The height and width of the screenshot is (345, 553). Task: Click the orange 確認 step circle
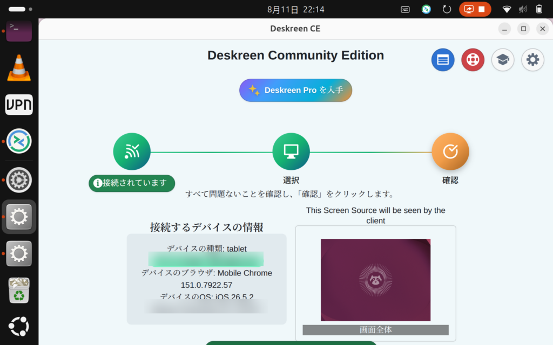pyautogui.click(x=450, y=151)
